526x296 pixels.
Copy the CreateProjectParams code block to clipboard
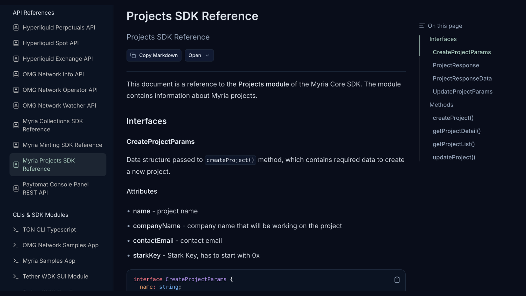point(397,280)
